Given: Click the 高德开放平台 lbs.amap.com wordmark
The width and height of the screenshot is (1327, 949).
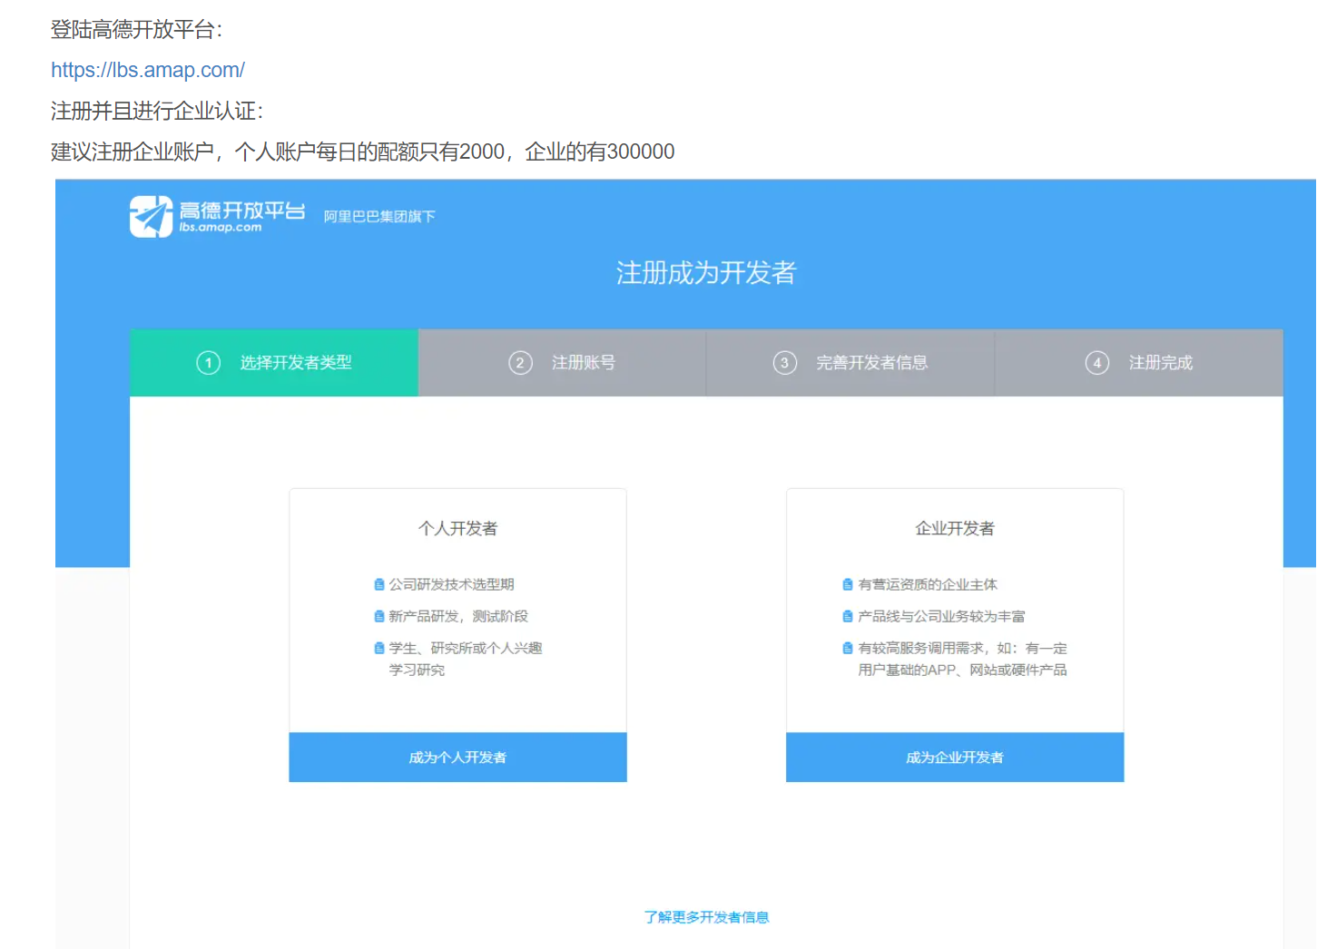Looking at the screenshot, I should click(x=241, y=216).
